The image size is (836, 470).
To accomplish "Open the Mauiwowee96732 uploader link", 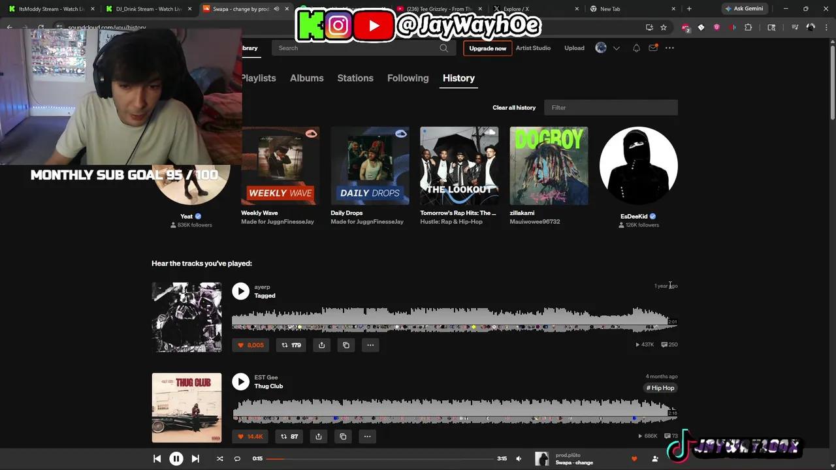I will tap(535, 222).
